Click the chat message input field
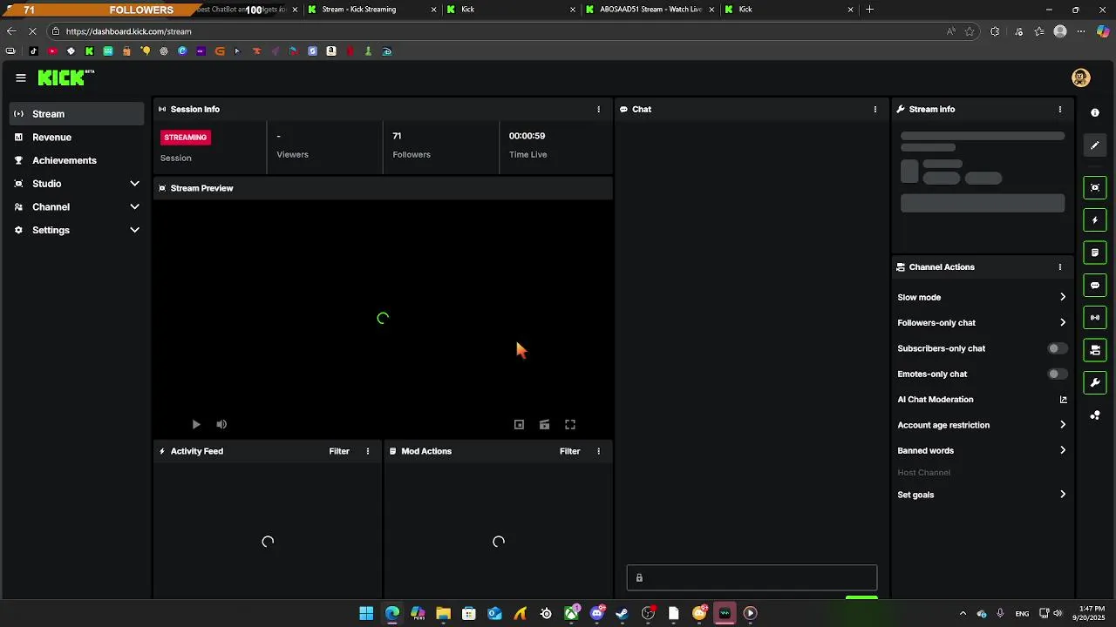The width and height of the screenshot is (1116, 627). (752, 577)
